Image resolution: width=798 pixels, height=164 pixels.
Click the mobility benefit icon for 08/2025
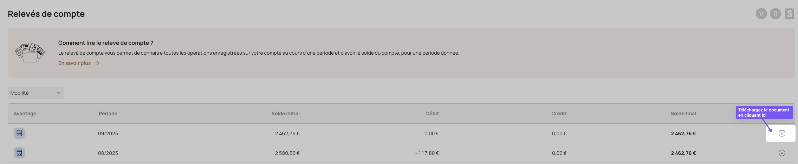pos(19,153)
